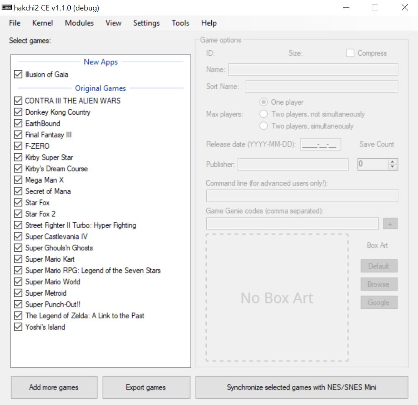Select The Legend of Zelda: A Link to the Past
This screenshot has height=405, width=418.
(85, 316)
